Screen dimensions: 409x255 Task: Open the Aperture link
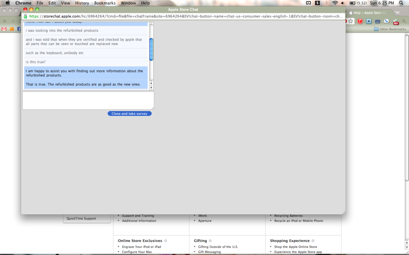tap(205, 221)
